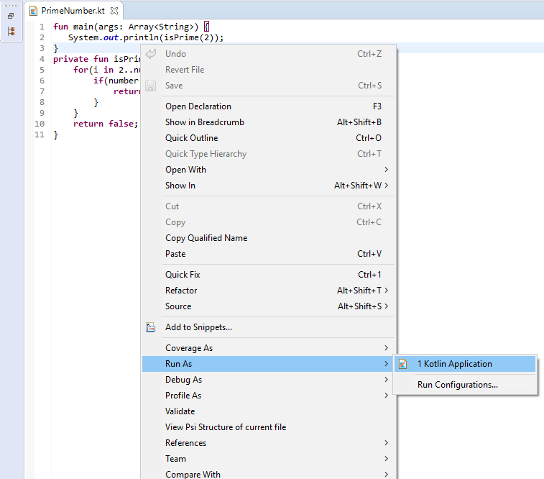This screenshot has width=544, height=479.
Task: Select Run Configurations... option
Action: (x=457, y=385)
